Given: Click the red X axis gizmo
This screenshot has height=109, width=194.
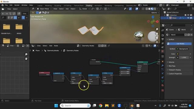Looking at the screenshot, I should (157, 22).
